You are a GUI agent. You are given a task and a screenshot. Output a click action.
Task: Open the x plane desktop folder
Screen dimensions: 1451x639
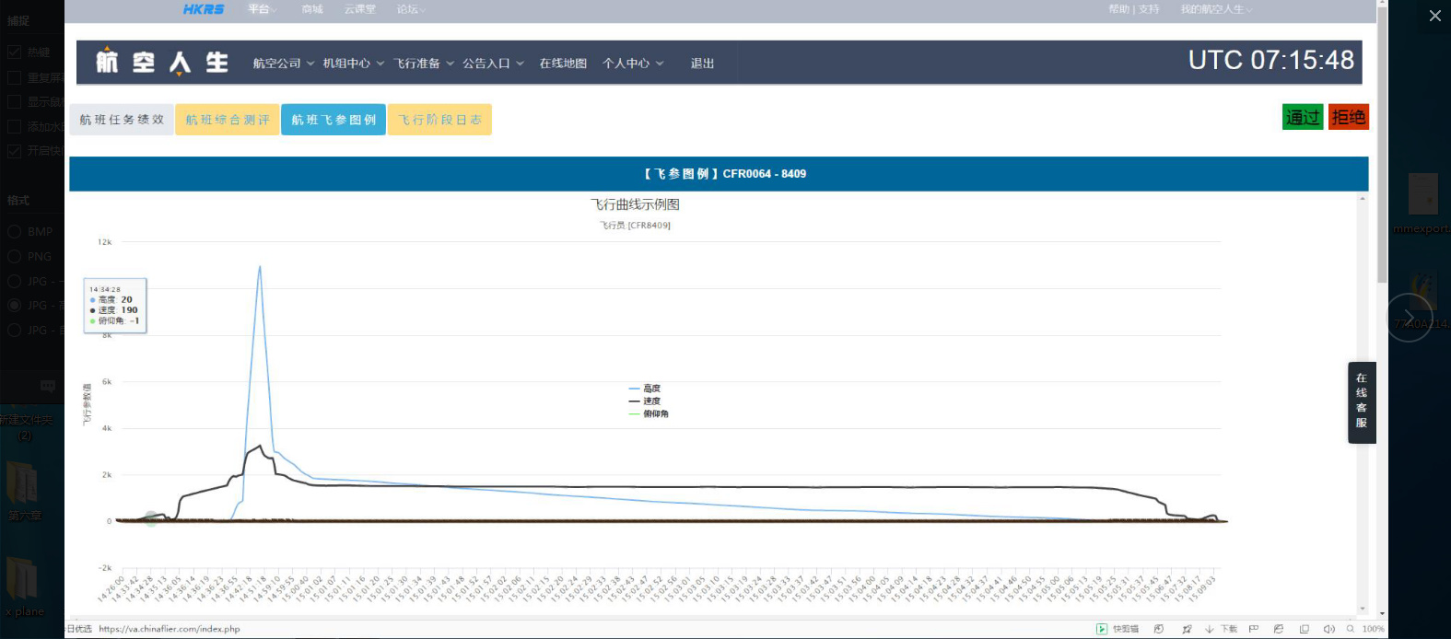(23, 586)
